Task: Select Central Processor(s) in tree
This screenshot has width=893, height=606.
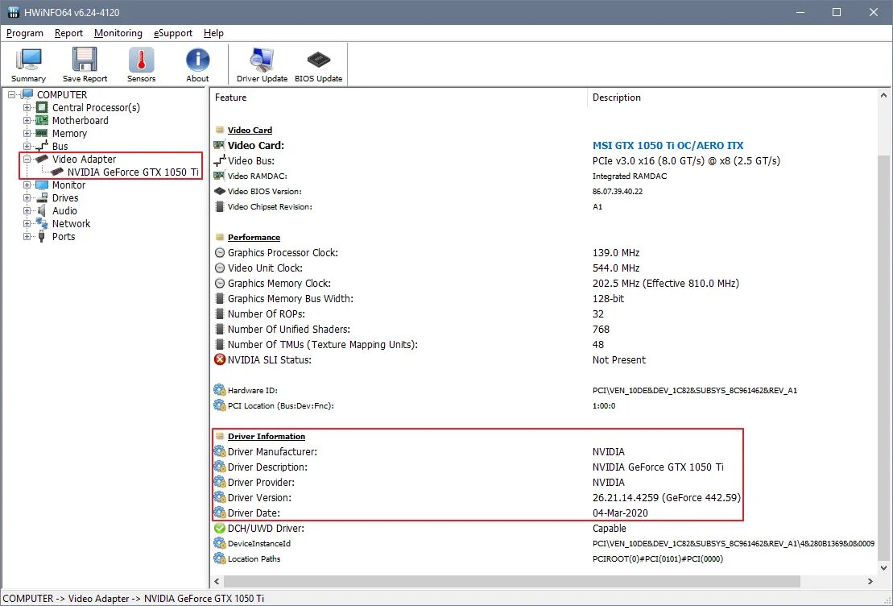Action: (x=96, y=108)
